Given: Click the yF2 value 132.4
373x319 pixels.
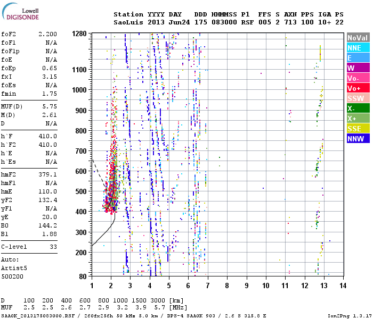Looking at the screenshot, I should coord(47,200).
